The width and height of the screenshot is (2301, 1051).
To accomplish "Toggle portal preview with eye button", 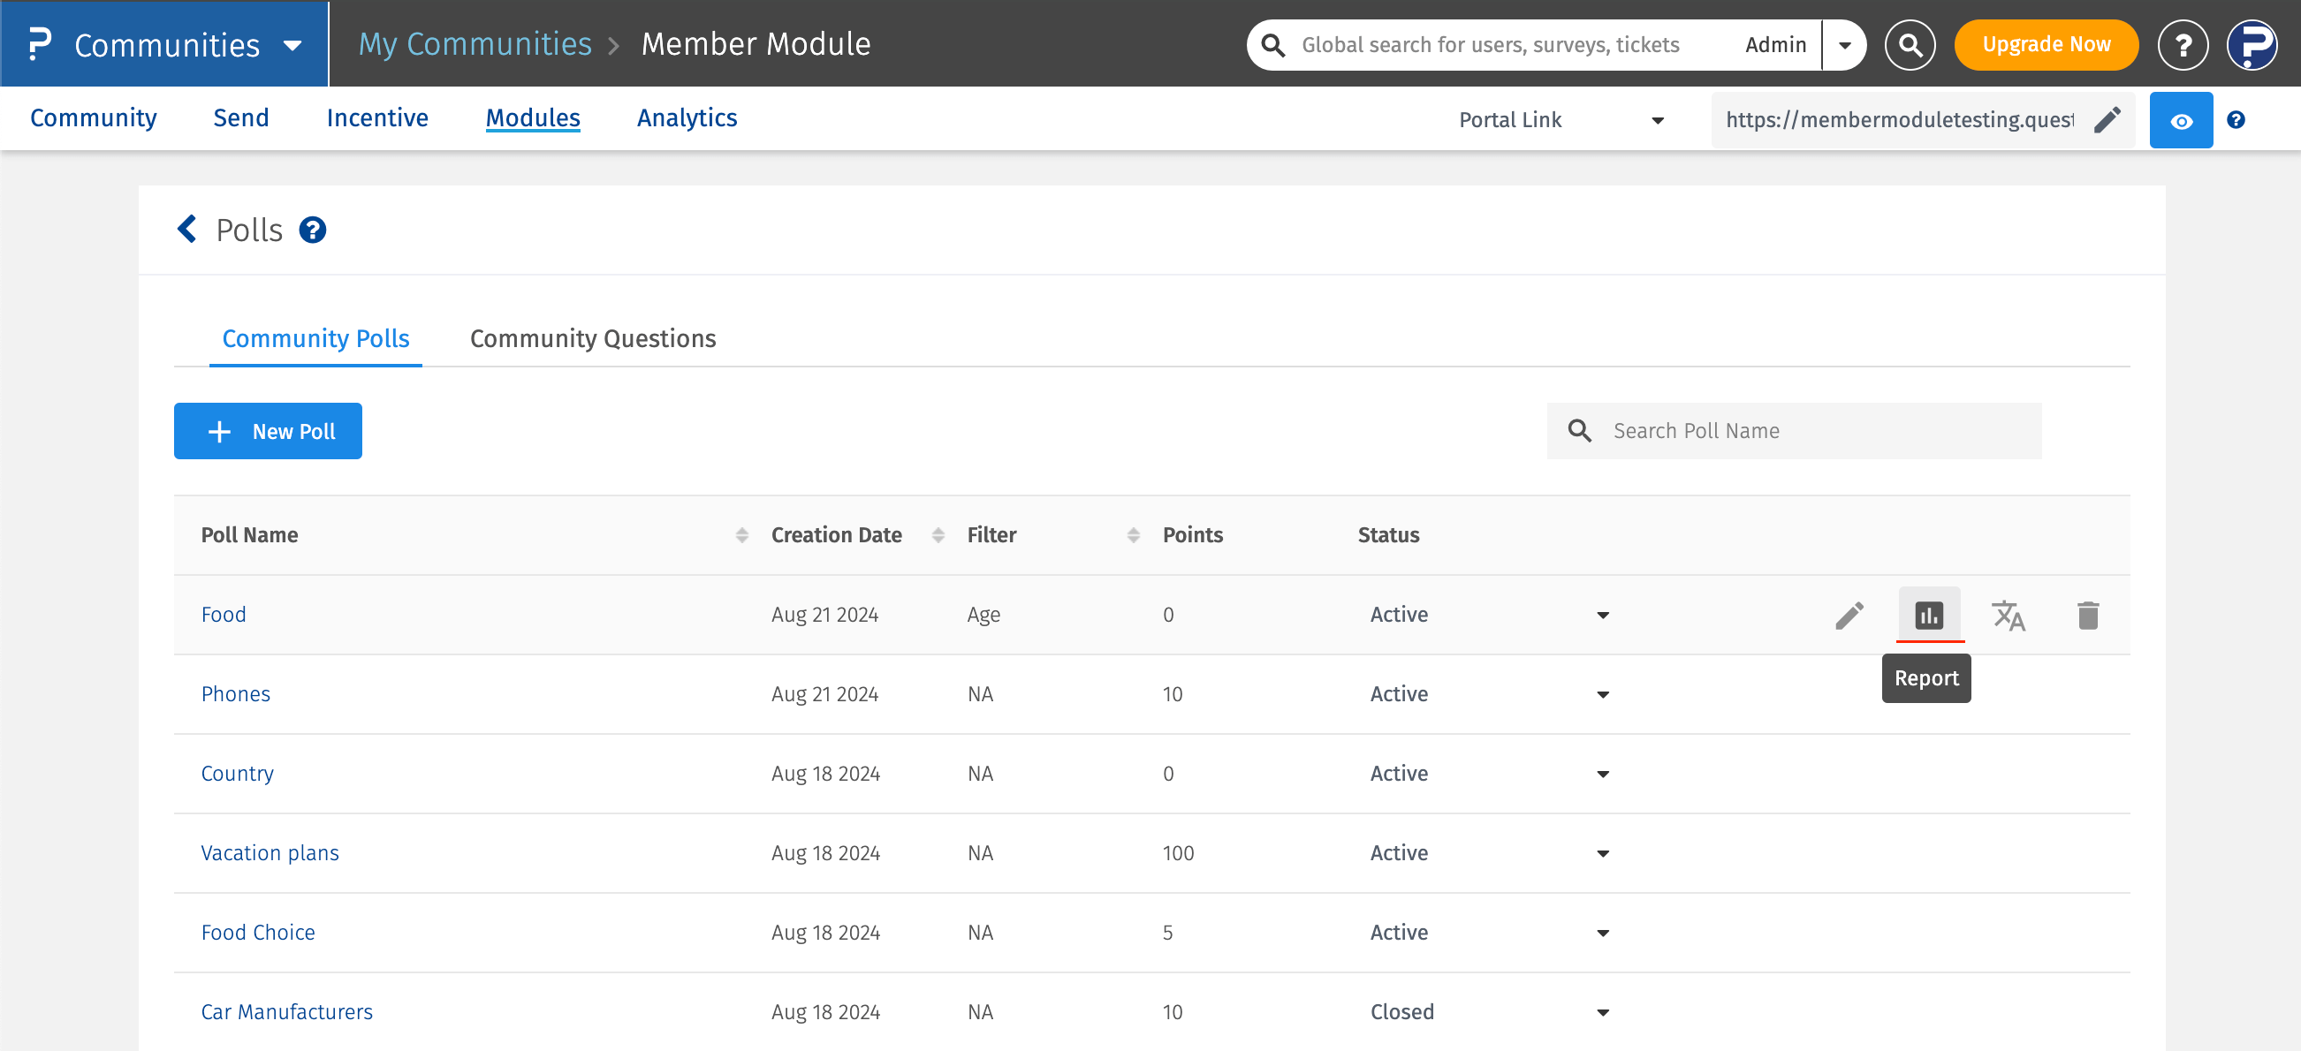I will click(2181, 120).
